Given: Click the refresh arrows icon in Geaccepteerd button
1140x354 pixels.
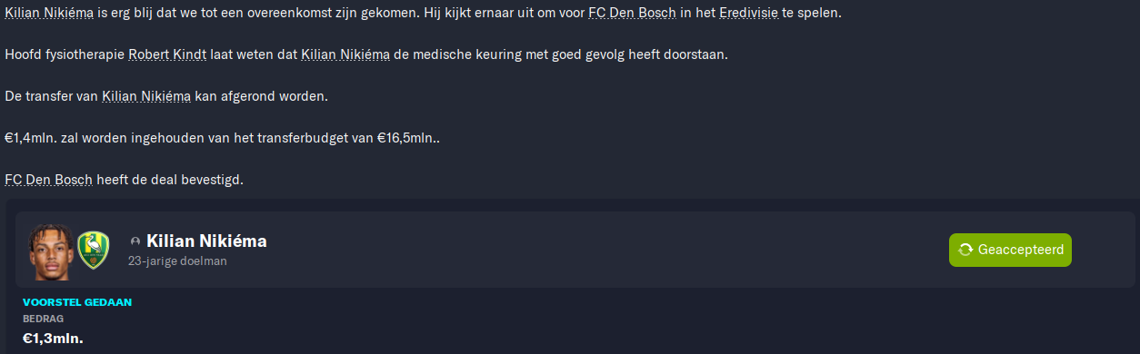Looking at the screenshot, I should 965,250.
